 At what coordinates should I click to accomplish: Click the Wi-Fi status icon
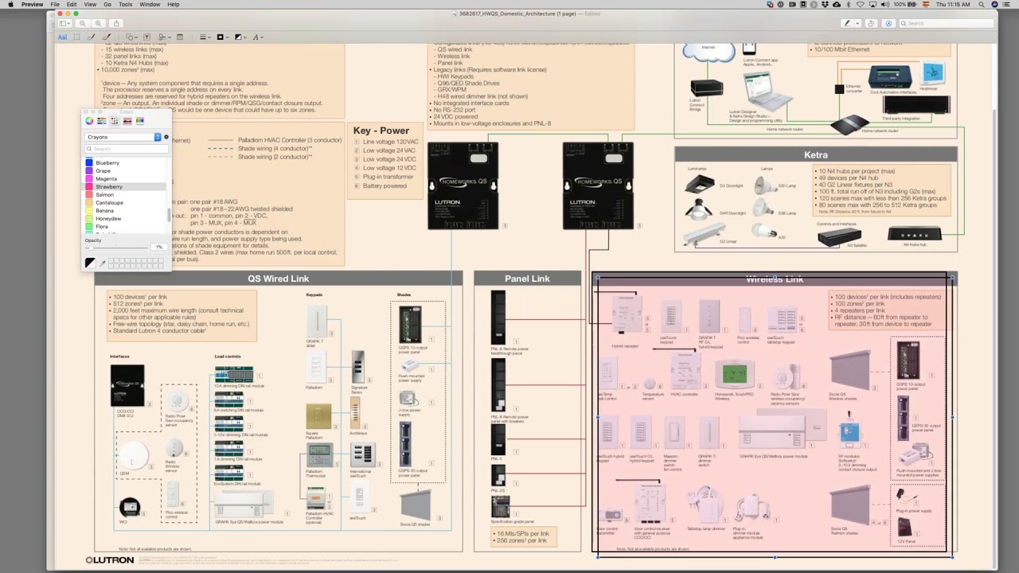pyautogui.click(x=861, y=4)
